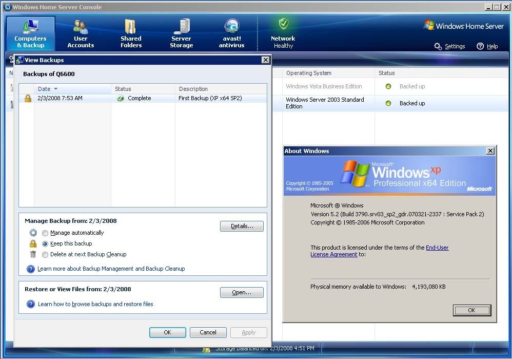Click OK in About Windows dialog
The width and height of the screenshot is (512, 359).
coord(472,310)
